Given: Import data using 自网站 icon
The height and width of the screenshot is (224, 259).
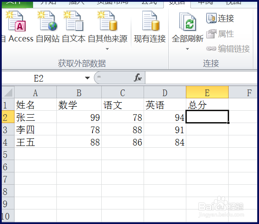Looking at the screenshot, I should click(47, 21).
